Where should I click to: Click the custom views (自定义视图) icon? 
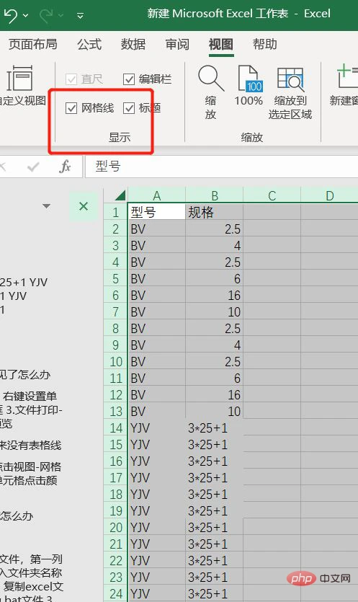pyautogui.click(x=19, y=79)
